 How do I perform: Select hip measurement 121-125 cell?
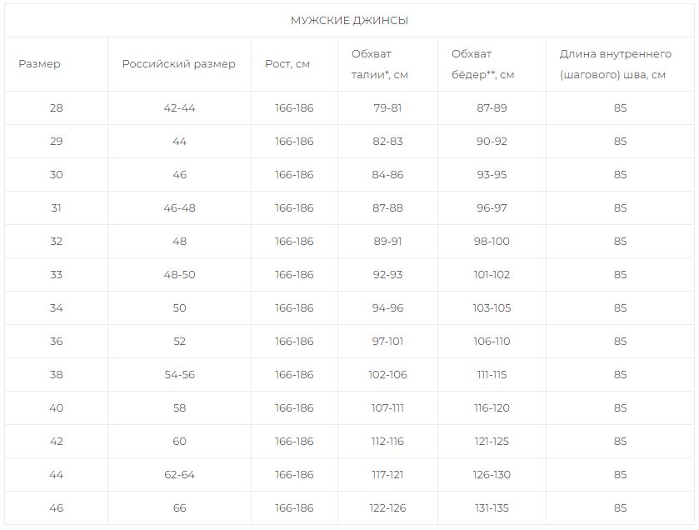tap(492, 442)
